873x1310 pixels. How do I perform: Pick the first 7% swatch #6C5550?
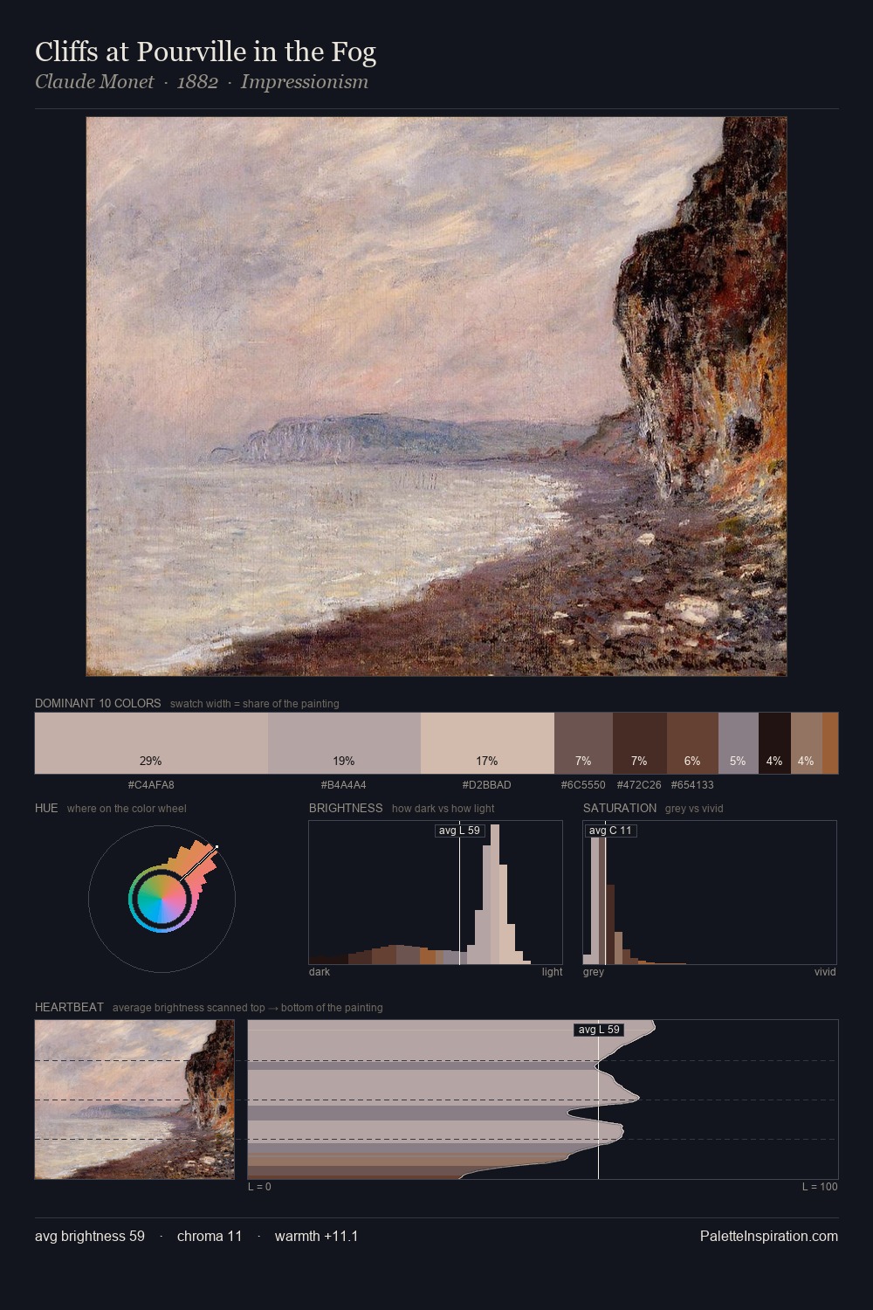(x=583, y=743)
